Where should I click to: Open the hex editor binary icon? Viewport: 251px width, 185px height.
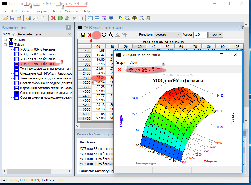121,18
